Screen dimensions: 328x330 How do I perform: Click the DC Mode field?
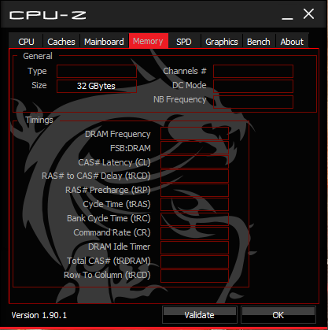tap(253, 86)
